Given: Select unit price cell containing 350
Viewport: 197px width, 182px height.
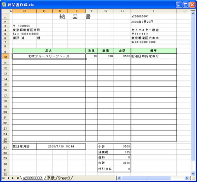Looking at the screenshot, I should pos(106,56).
